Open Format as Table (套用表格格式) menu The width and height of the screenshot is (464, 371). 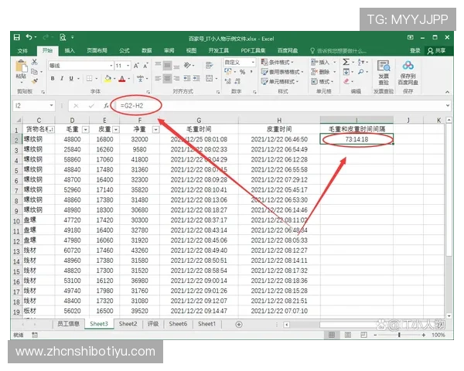coord(282,72)
